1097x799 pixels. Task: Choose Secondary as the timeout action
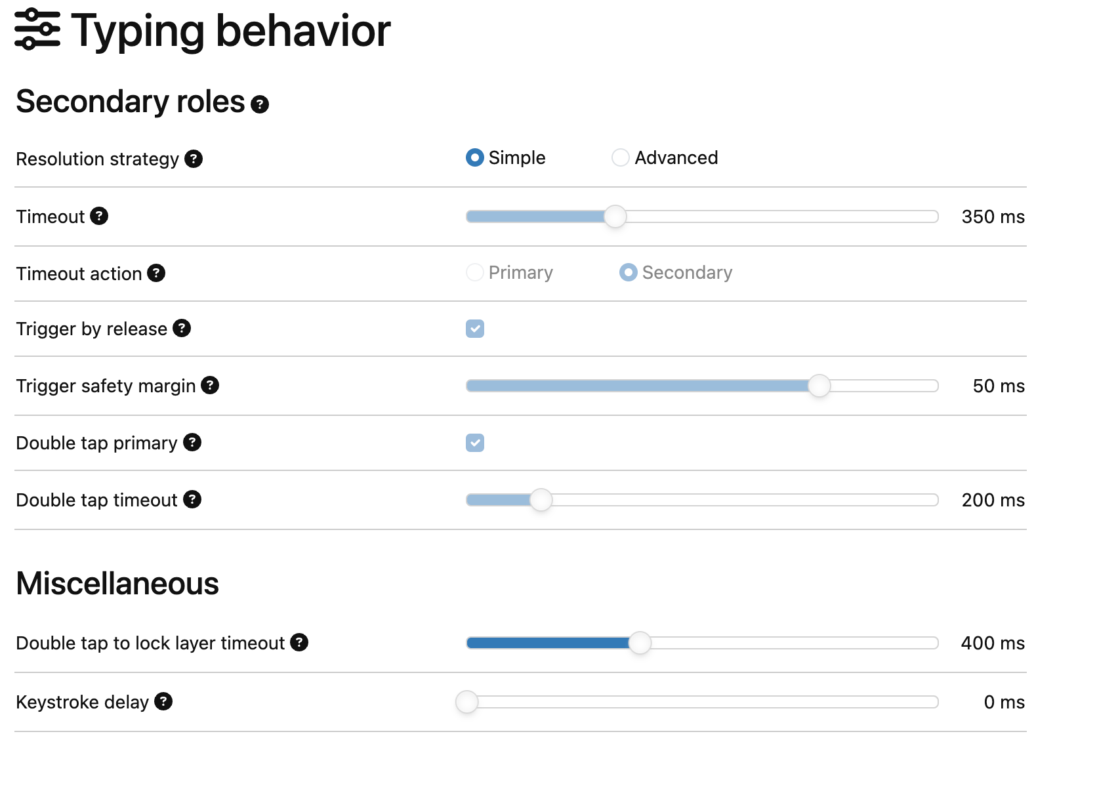coord(628,272)
